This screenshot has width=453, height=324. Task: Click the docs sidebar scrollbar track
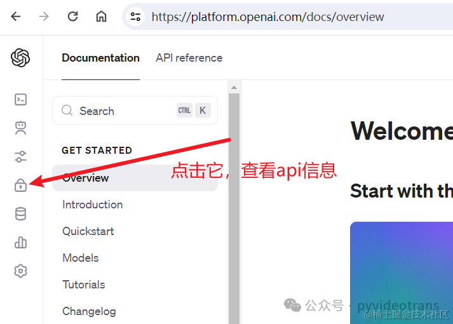[x=234, y=208]
